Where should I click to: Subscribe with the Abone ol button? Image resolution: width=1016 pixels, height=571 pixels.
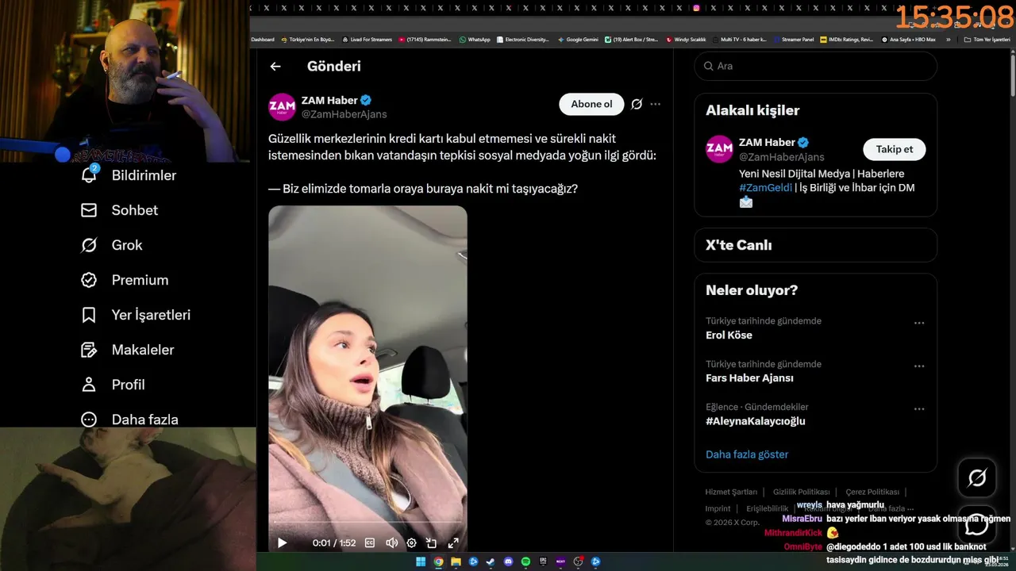coord(591,104)
